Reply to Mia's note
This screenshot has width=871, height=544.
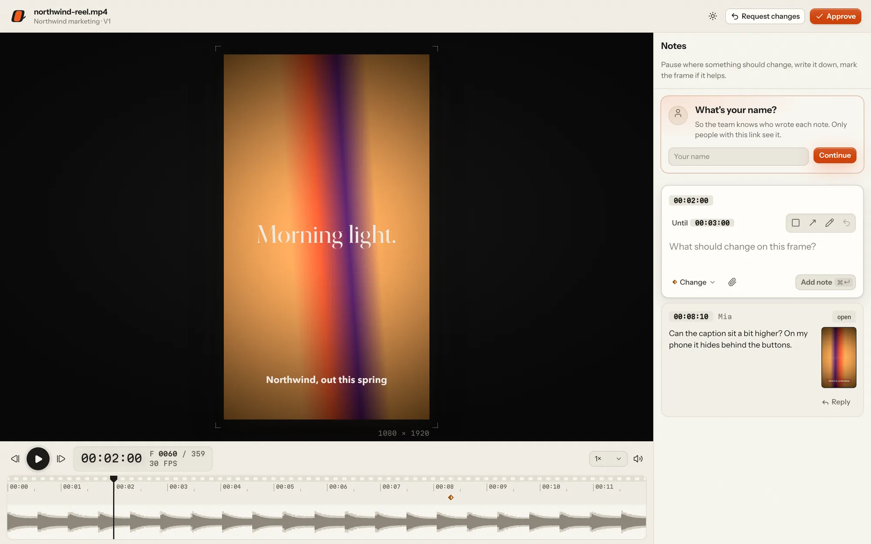[x=836, y=402]
